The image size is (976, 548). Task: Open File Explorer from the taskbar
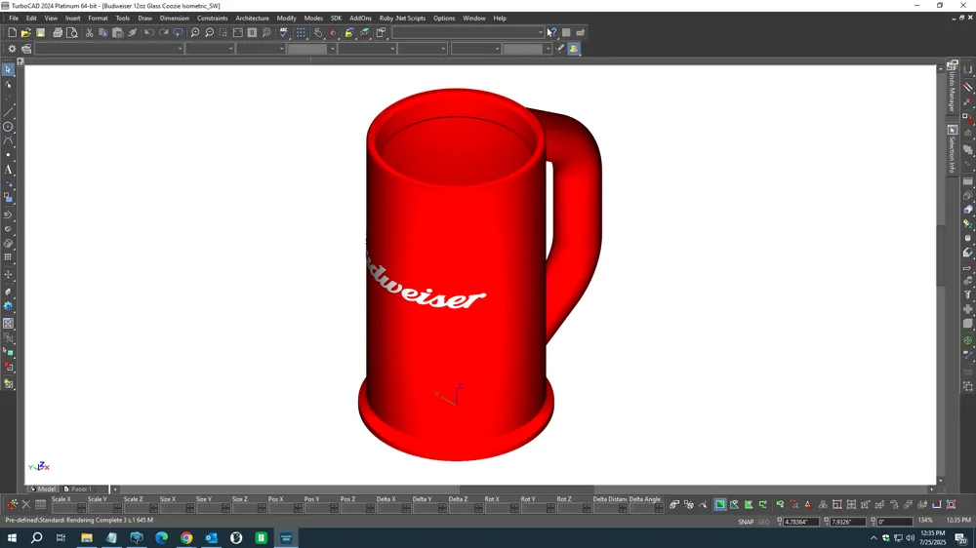click(87, 537)
